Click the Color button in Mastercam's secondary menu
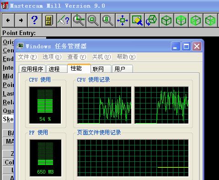Image resolution: width=219 pixels, height=180 pixels. tap(9, 162)
